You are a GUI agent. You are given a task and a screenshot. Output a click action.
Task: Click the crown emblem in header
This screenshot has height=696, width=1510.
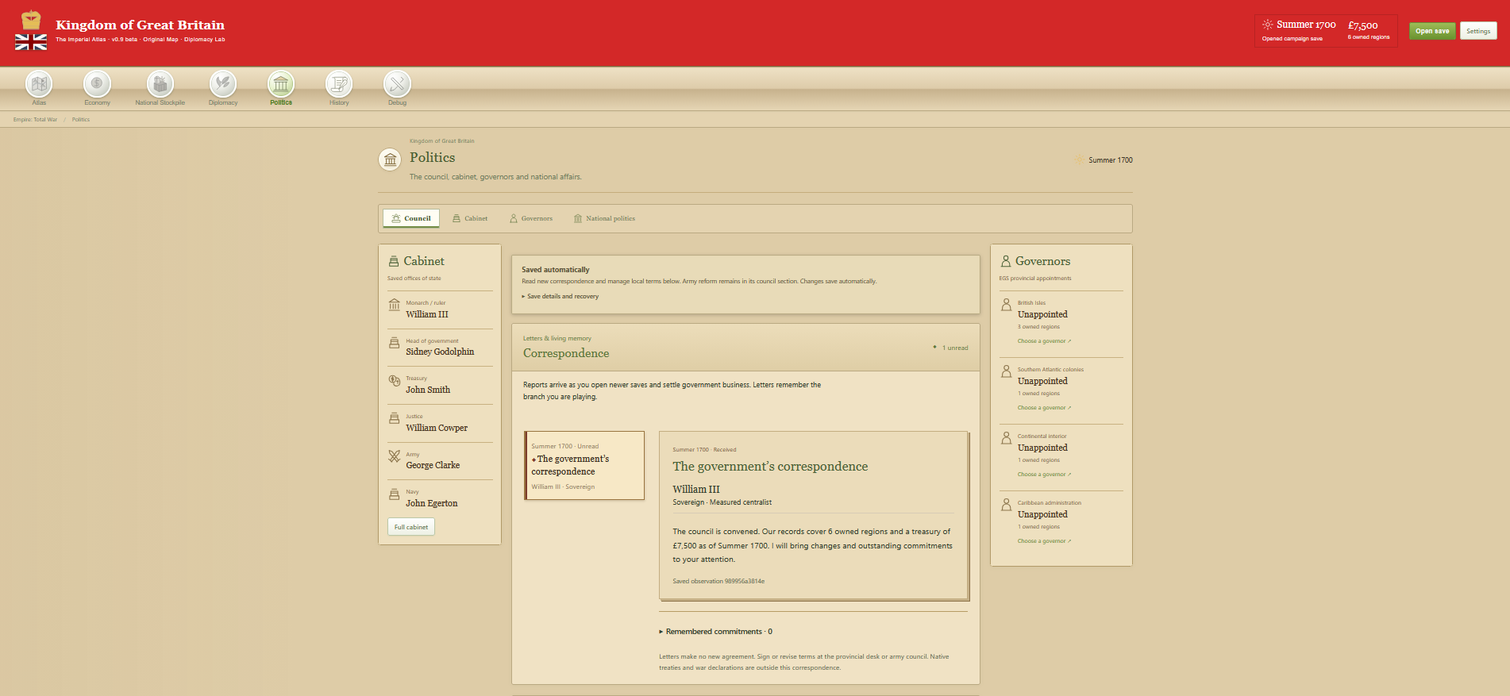point(31,20)
